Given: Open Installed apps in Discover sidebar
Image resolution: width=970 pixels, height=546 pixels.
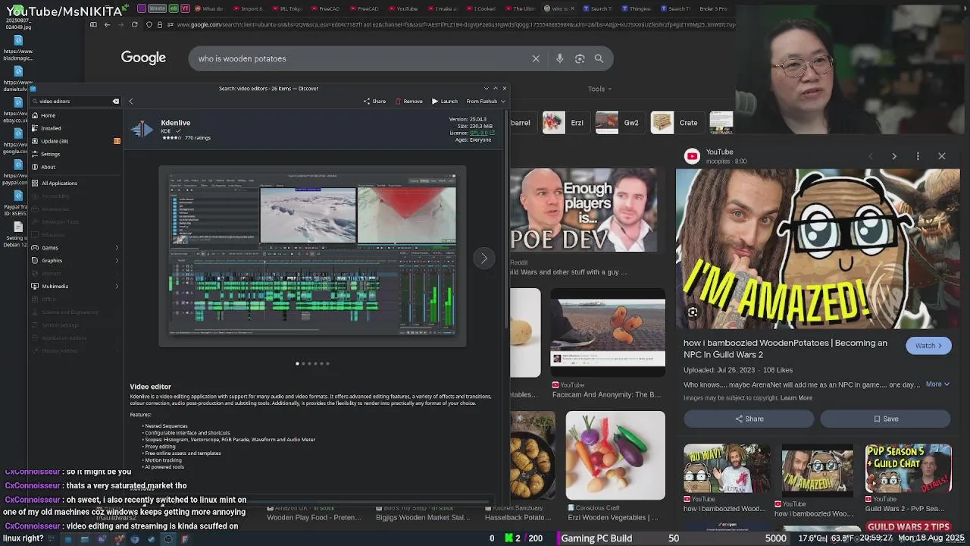Looking at the screenshot, I should coord(76,128).
